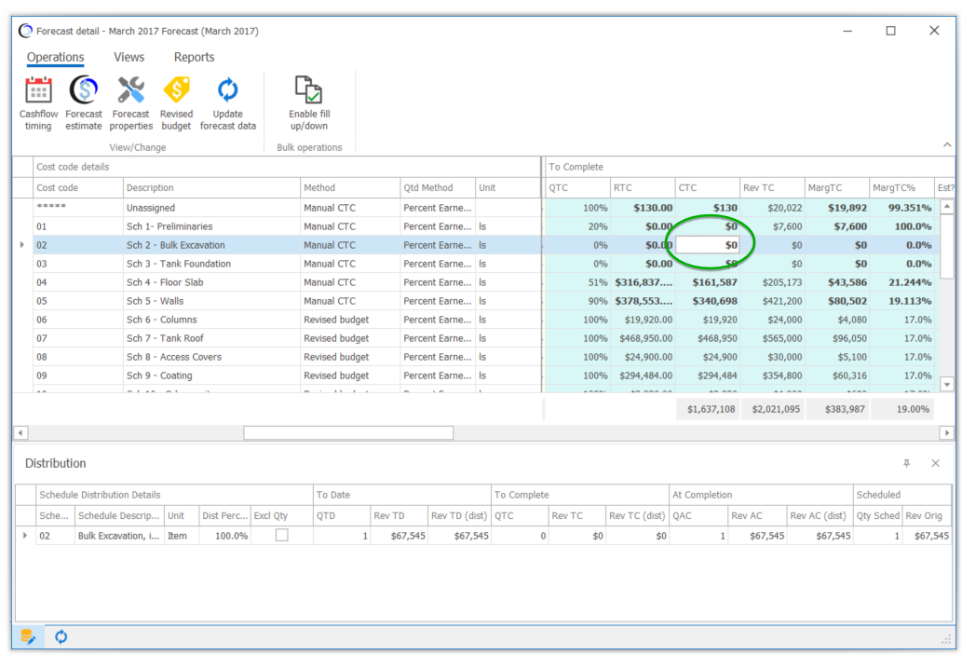Click Update forecast data
This screenshot has width=962, height=655.
click(227, 103)
